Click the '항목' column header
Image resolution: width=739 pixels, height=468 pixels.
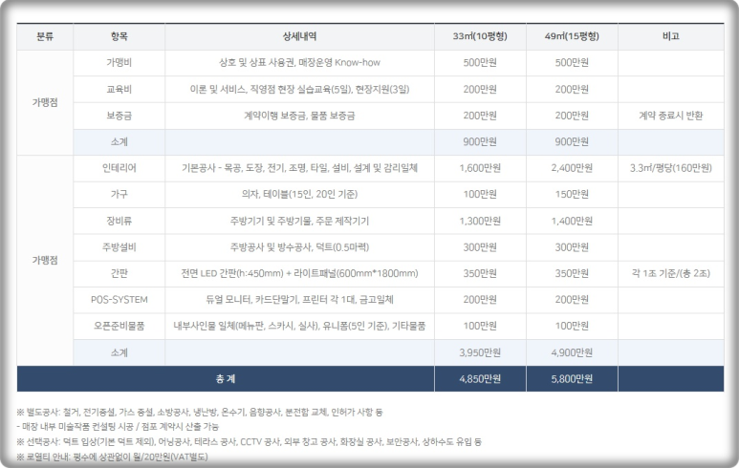(x=120, y=36)
